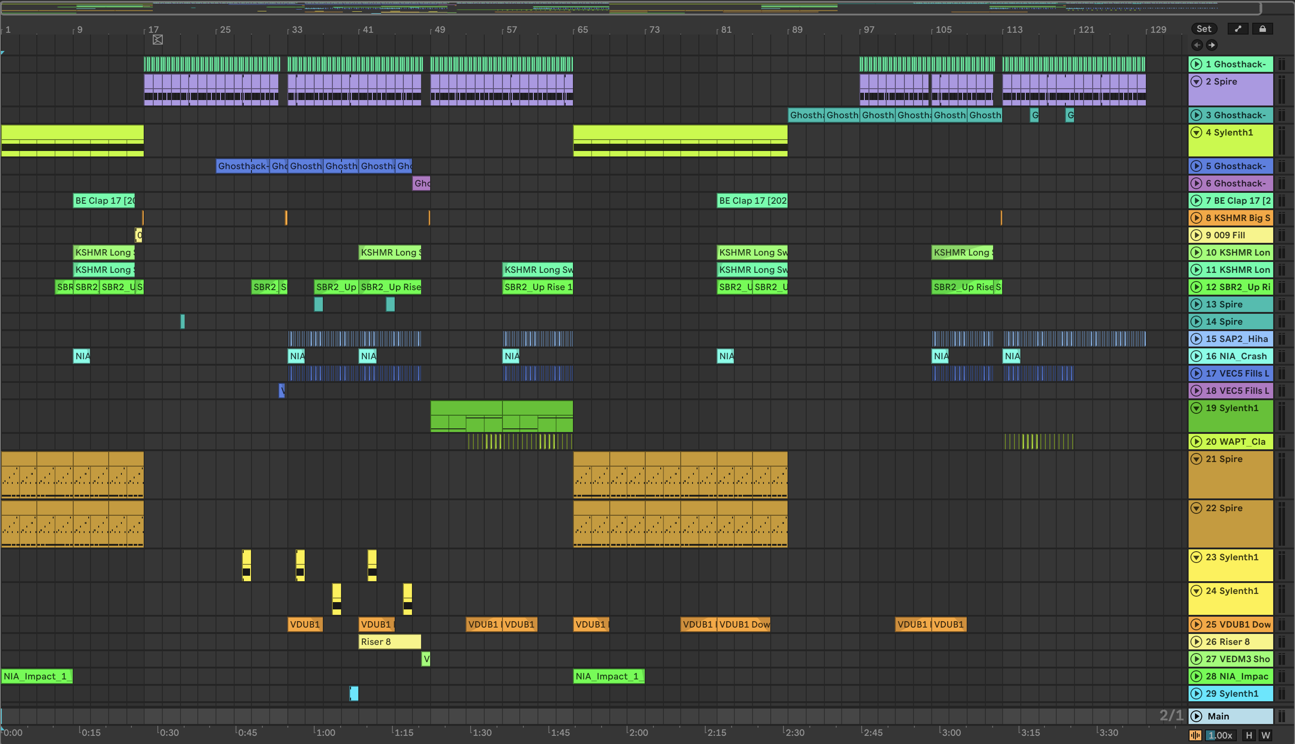Click unfold icon on 9 009 Fill track
Viewport: 1295px width, 744px height.
coord(1196,235)
